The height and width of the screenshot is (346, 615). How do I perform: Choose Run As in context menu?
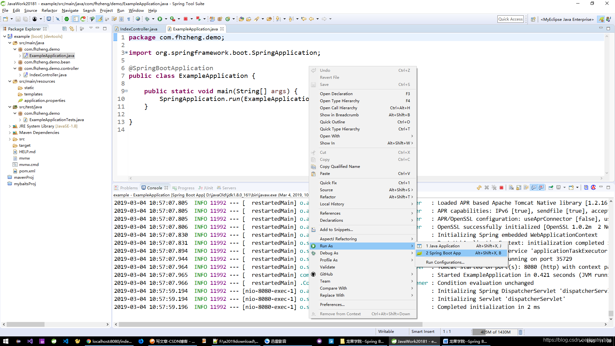pos(363,246)
